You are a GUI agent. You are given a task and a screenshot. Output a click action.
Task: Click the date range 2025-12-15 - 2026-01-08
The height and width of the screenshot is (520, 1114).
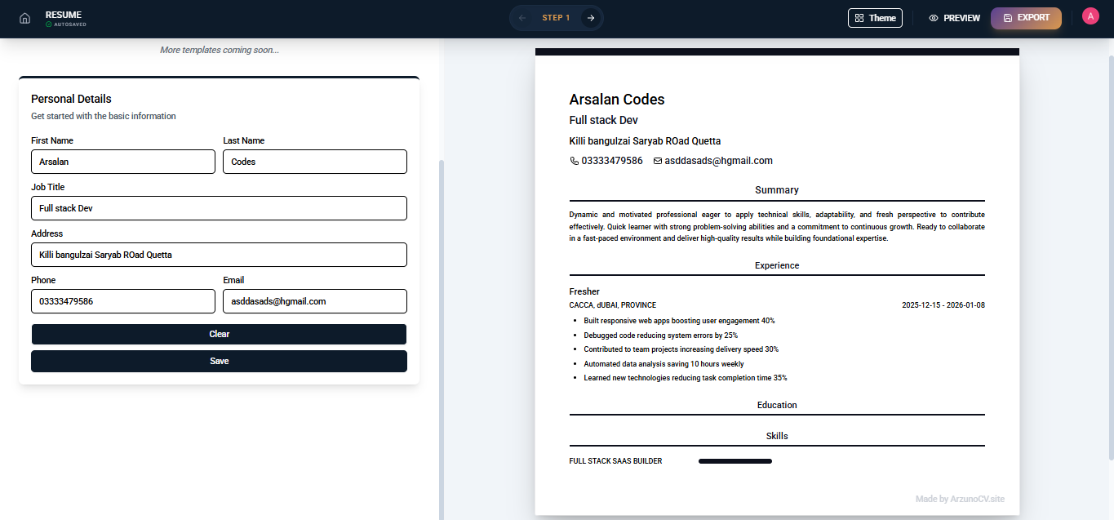point(943,305)
